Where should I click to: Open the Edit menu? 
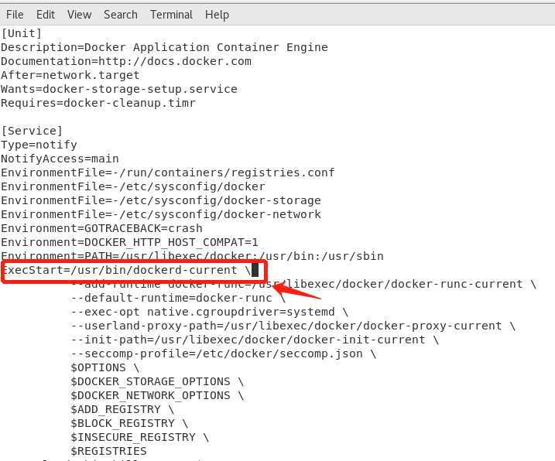click(x=46, y=15)
